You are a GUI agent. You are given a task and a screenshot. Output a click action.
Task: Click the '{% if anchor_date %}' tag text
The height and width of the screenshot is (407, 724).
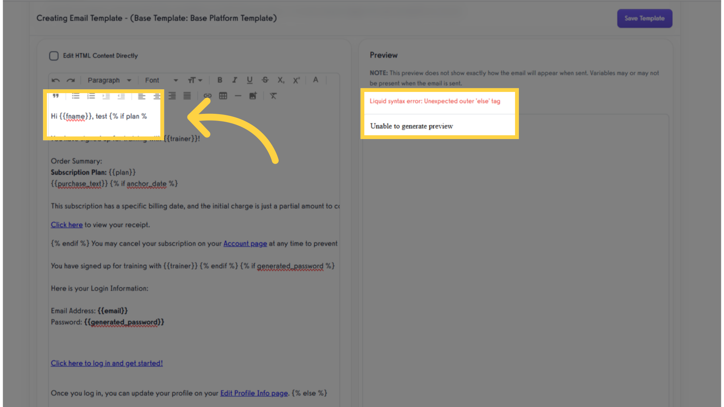click(x=144, y=184)
